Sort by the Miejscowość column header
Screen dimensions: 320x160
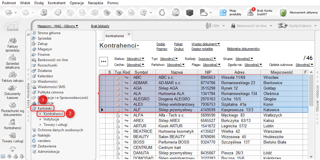pos(282,72)
